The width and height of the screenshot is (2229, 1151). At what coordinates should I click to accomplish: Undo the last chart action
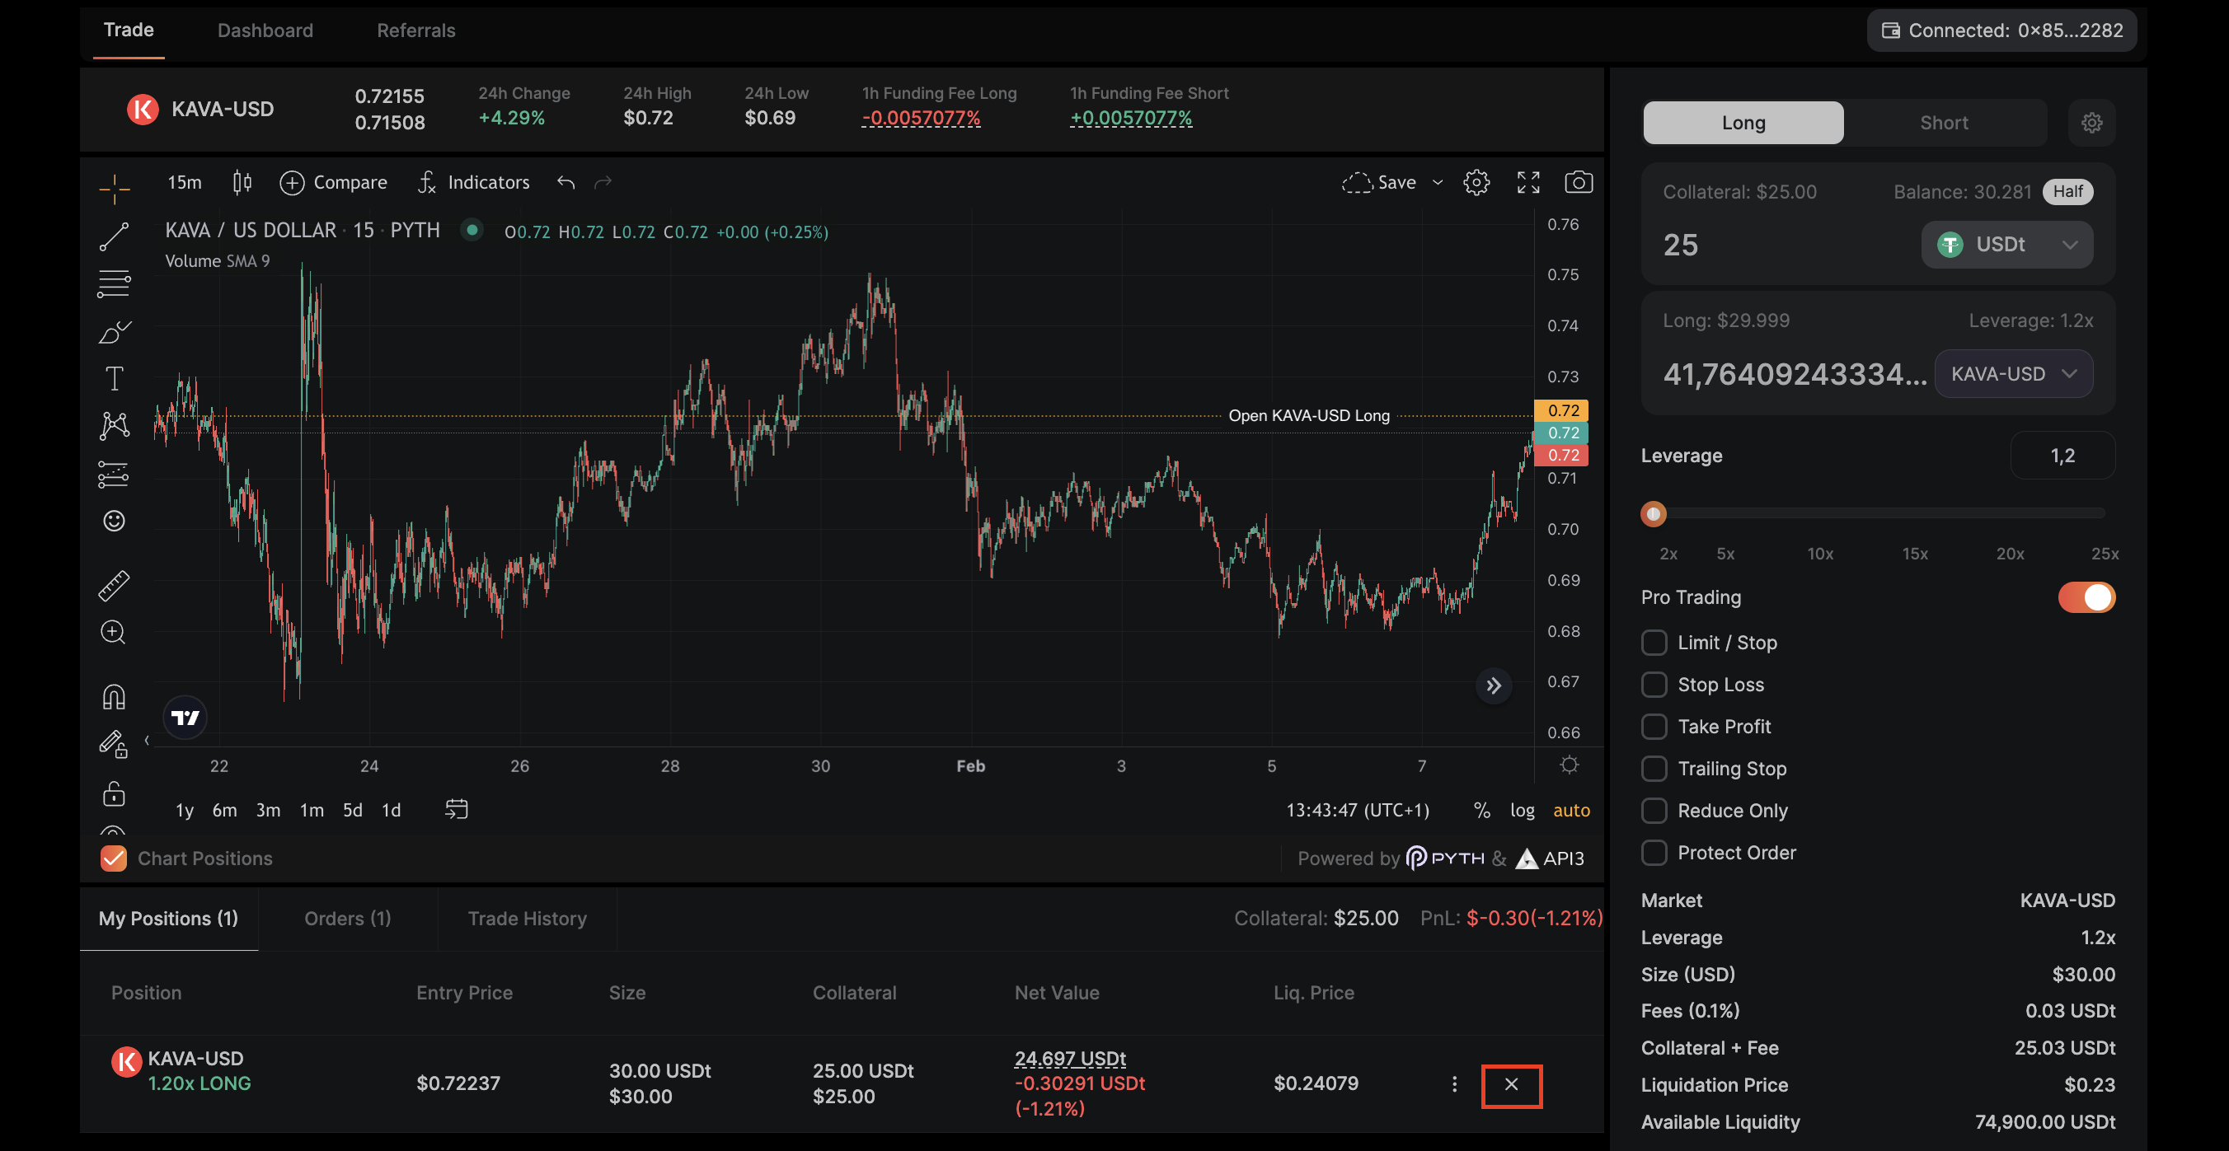tap(565, 182)
